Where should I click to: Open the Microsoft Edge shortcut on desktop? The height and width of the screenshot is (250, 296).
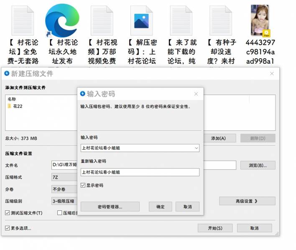(x=62, y=21)
